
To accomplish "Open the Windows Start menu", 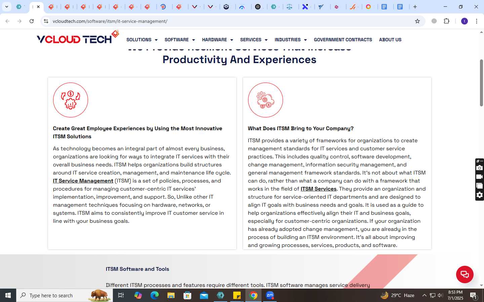I will click(8, 295).
